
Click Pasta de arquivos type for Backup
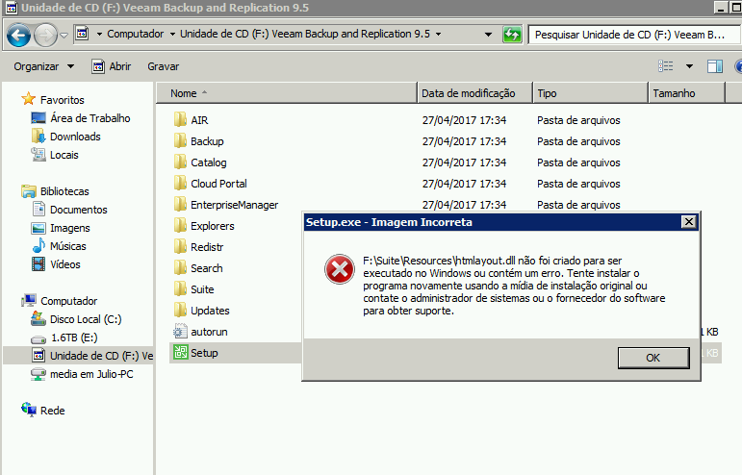(578, 141)
